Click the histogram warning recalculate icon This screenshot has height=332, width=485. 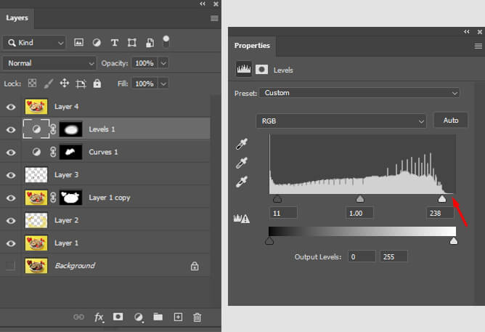pos(242,219)
